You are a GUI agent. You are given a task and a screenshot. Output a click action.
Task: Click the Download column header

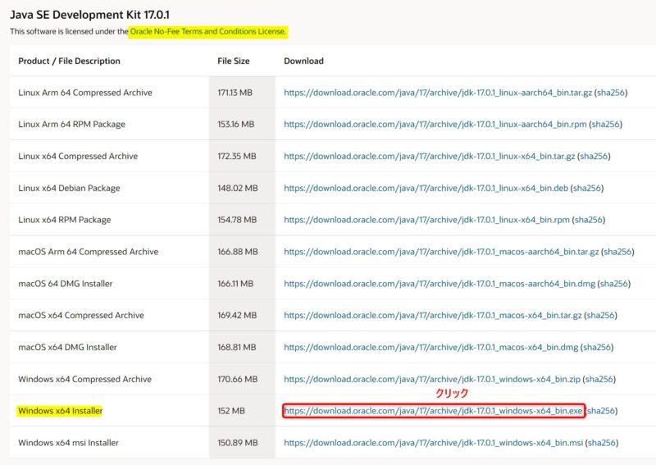pos(303,62)
